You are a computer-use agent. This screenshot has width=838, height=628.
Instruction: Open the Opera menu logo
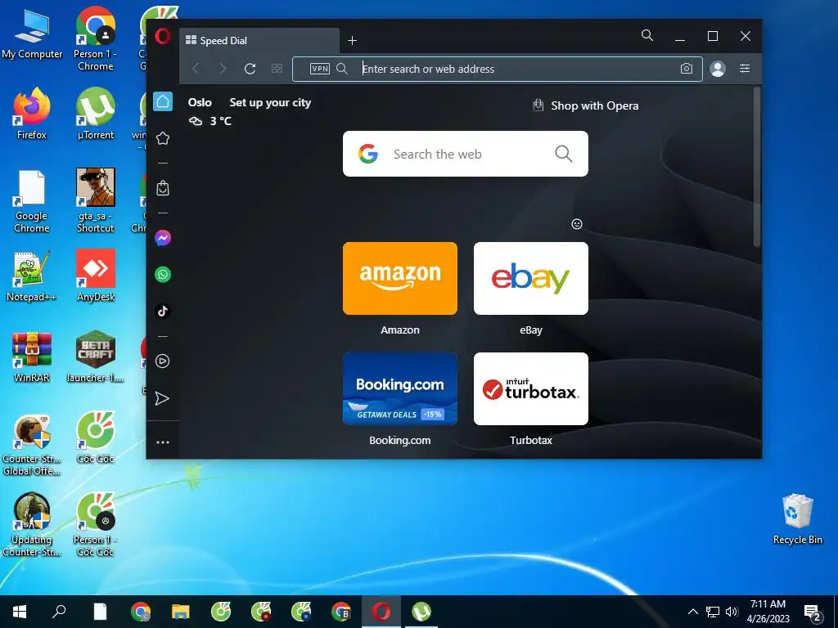(x=163, y=36)
